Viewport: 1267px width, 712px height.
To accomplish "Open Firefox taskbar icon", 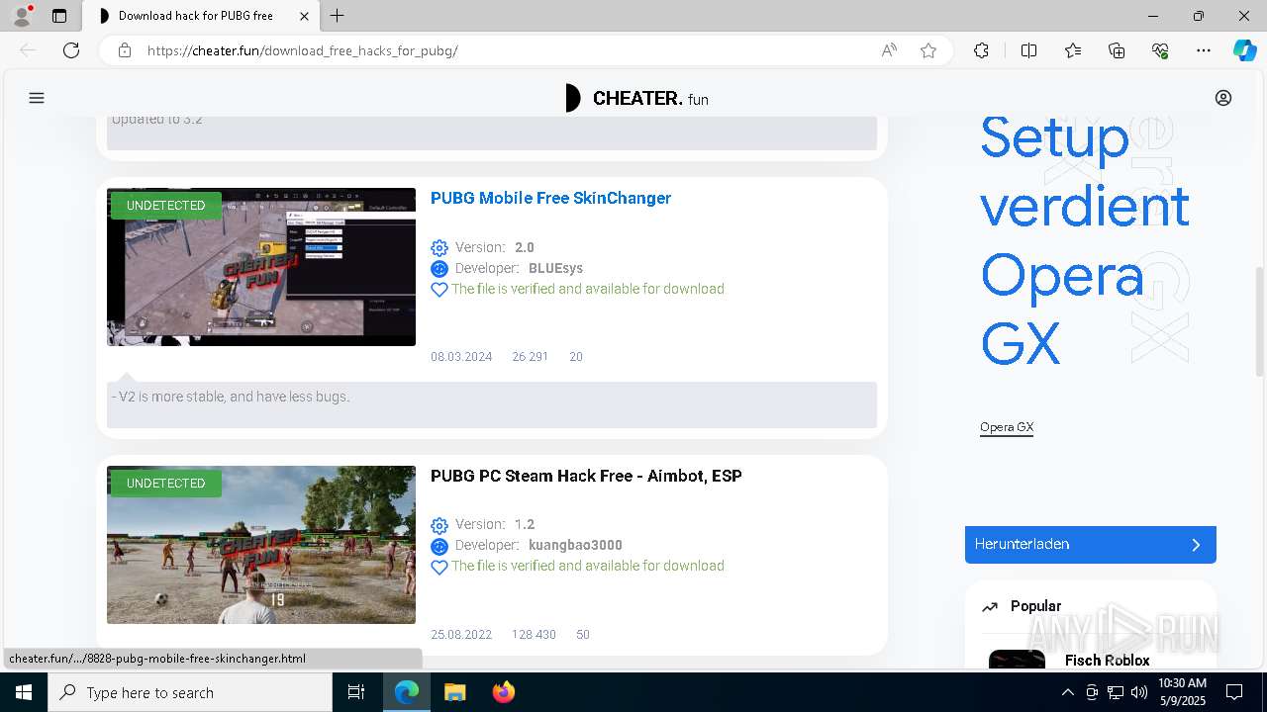I will click(503, 692).
